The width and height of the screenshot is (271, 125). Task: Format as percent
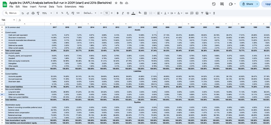[x=62, y=13]
